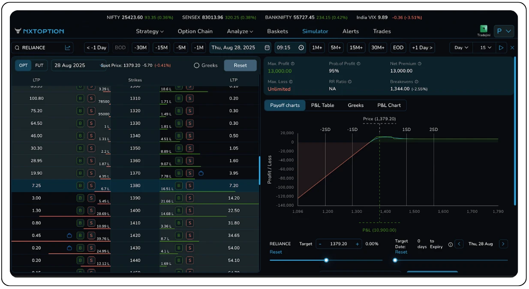Go to next target date arrow
Image resolution: width=529 pixels, height=289 pixels.
[x=503, y=244]
